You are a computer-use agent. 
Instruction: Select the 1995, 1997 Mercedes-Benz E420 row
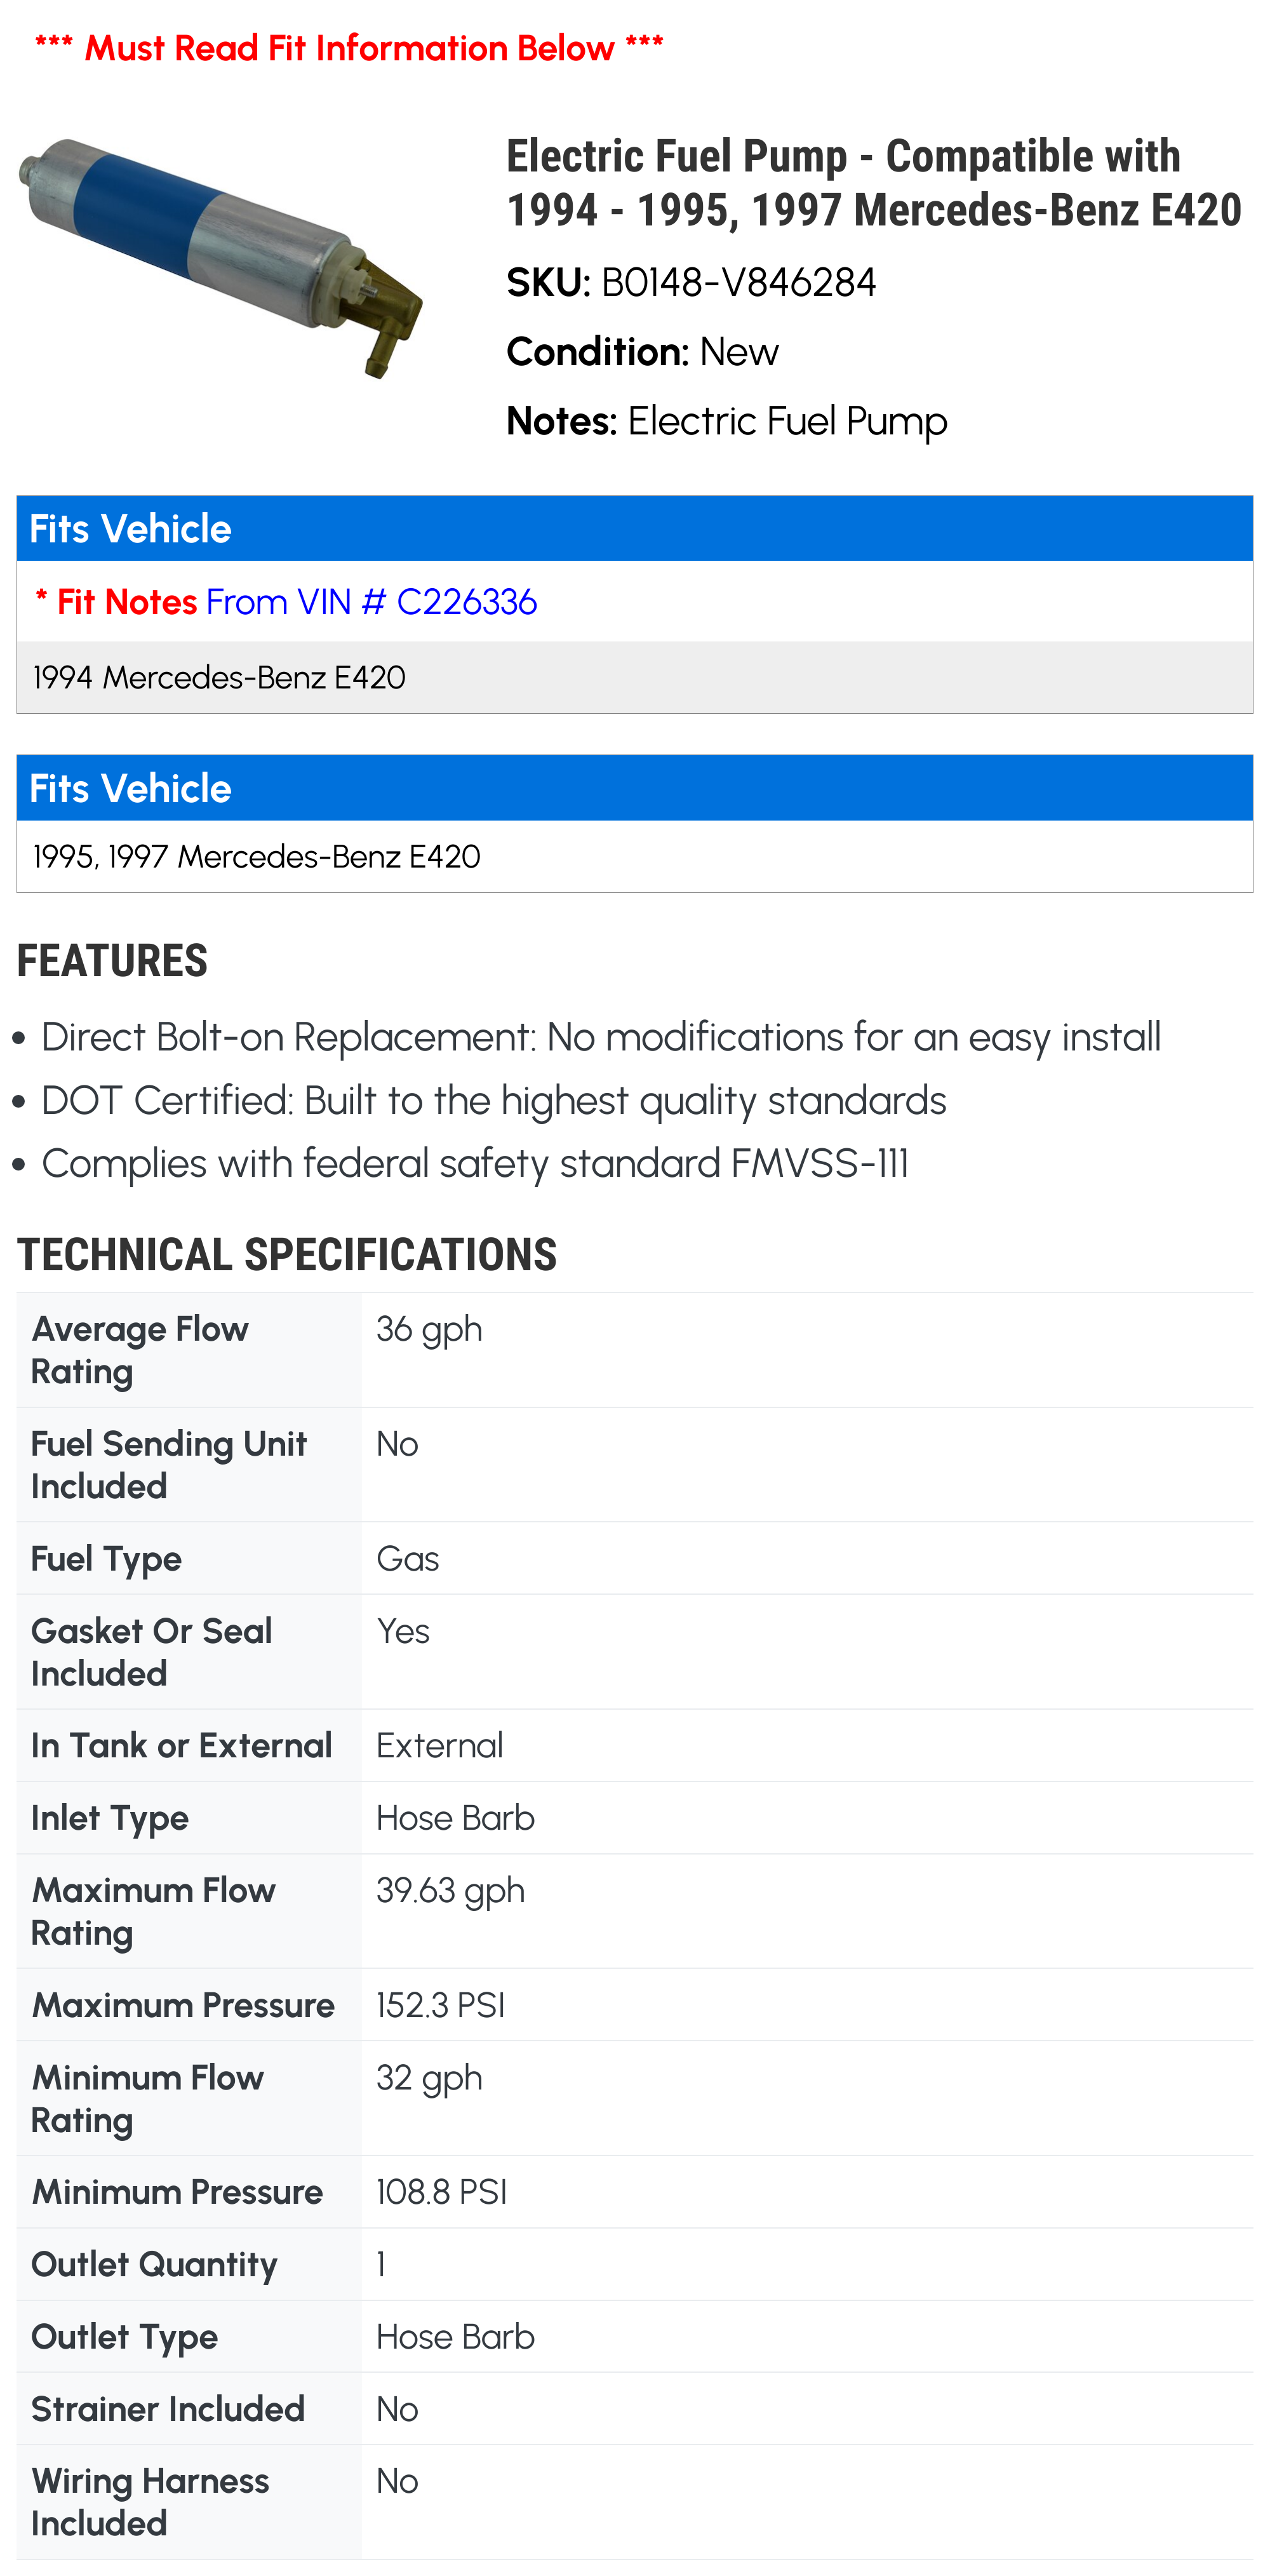[257, 856]
